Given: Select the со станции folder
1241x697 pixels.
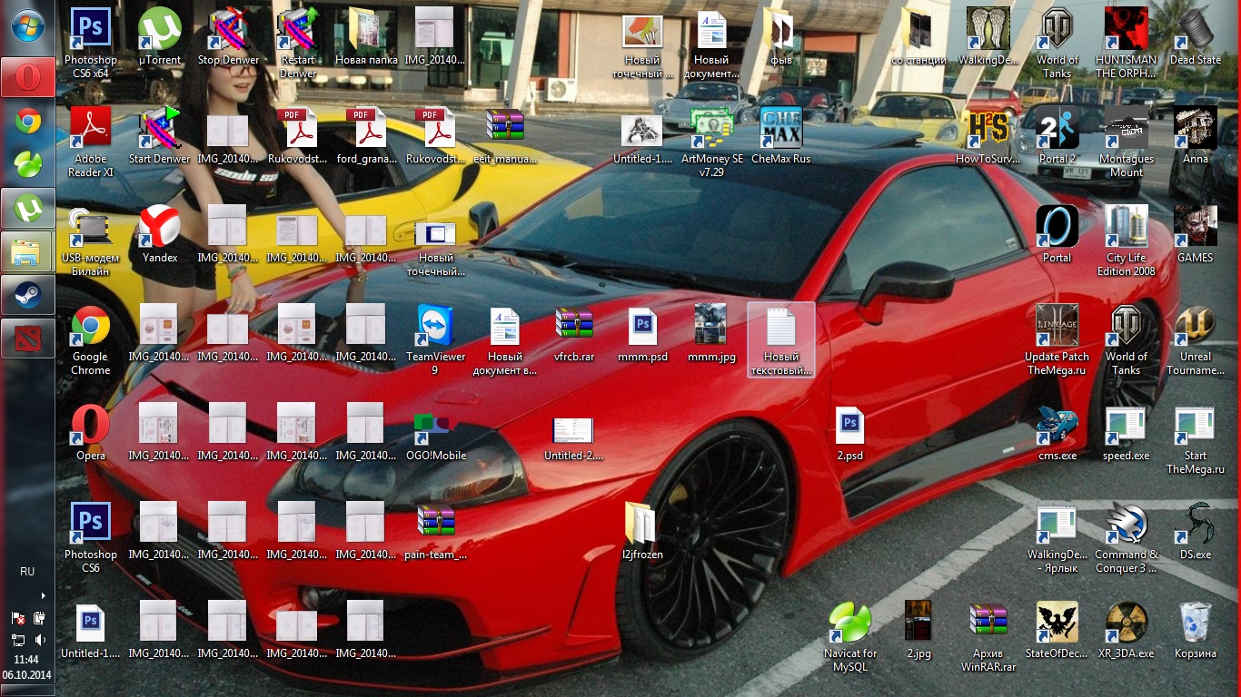Looking at the screenshot, I should [x=918, y=36].
